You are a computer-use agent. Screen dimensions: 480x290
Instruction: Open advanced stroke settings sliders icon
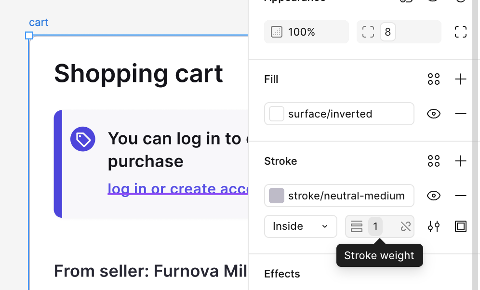point(434,226)
